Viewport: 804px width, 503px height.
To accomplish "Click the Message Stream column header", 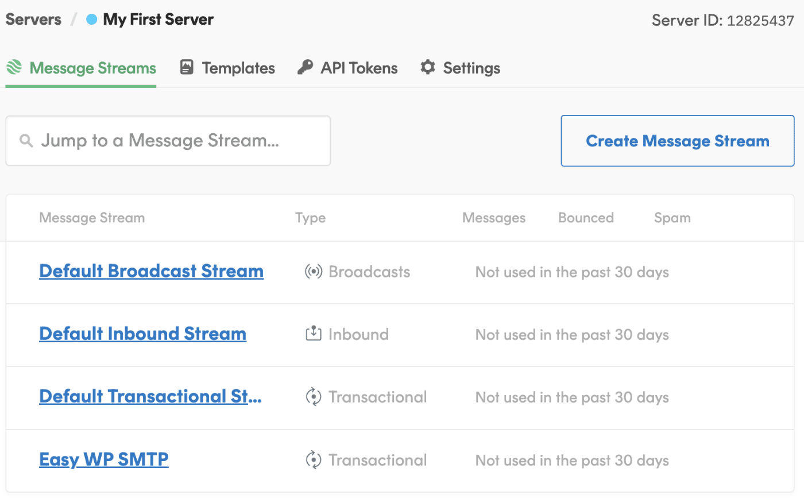I will [x=92, y=218].
